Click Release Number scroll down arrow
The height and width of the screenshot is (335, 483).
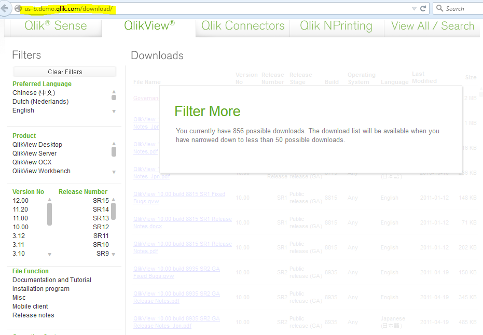[x=113, y=255]
